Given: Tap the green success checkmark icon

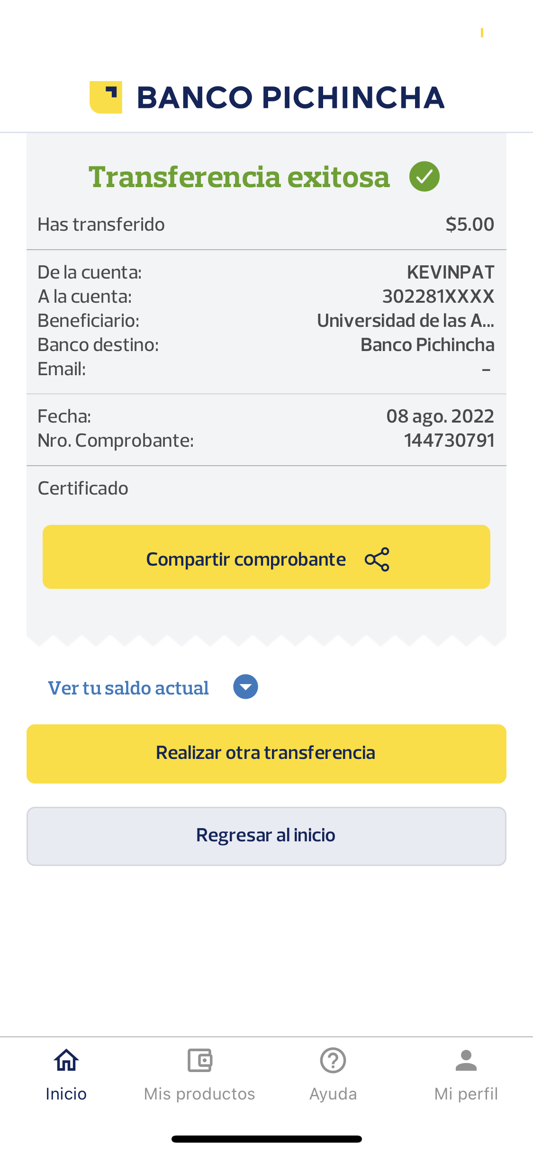Looking at the screenshot, I should click(424, 176).
